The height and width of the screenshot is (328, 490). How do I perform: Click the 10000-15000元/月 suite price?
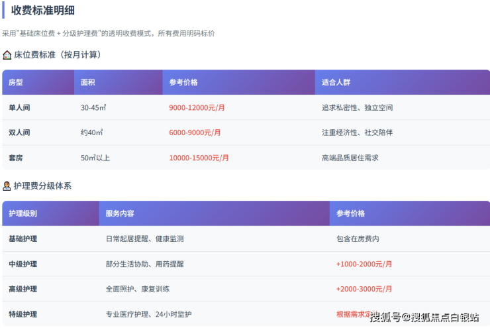tap(199, 158)
